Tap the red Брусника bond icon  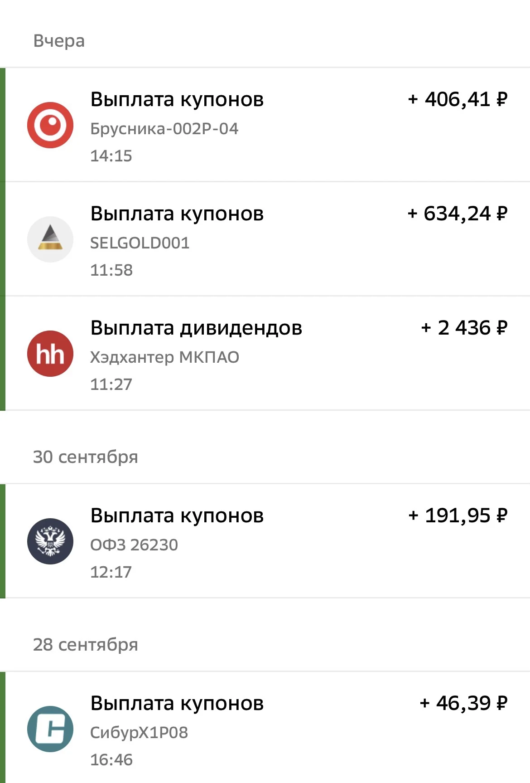50,125
